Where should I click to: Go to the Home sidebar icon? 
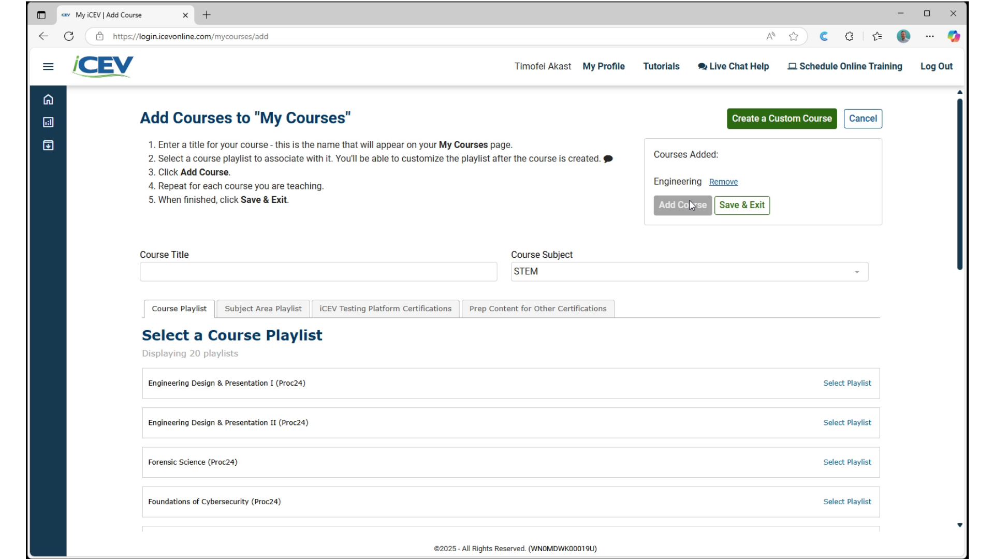(48, 99)
